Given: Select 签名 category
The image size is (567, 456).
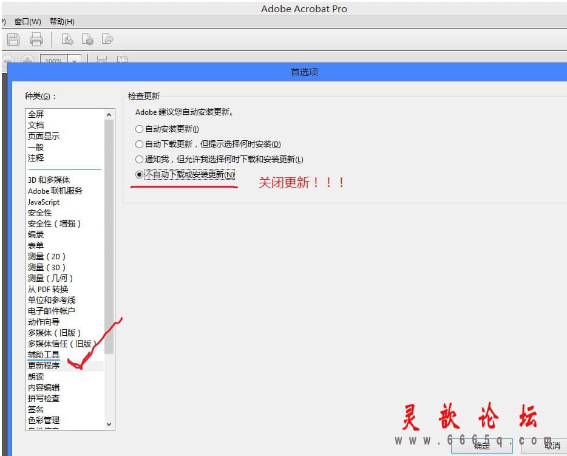Looking at the screenshot, I should [36, 409].
